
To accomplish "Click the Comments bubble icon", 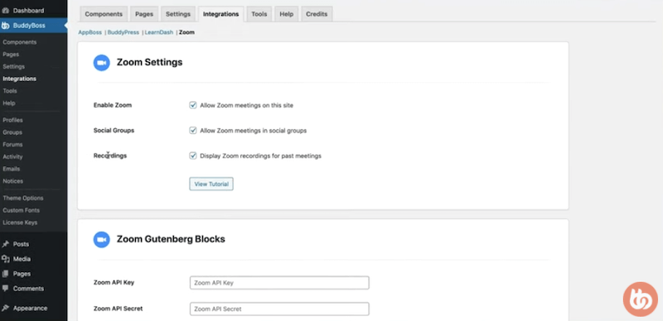I will pos(6,289).
